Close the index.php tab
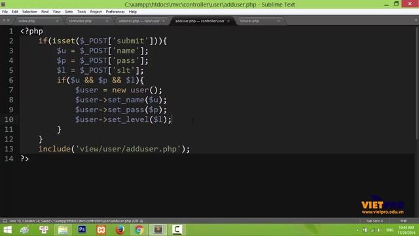 point(57,21)
